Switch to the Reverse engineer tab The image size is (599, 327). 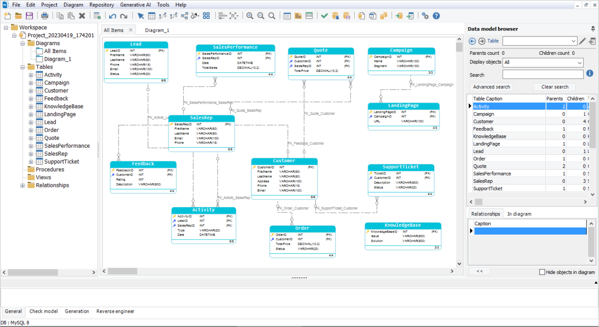click(x=115, y=311)
